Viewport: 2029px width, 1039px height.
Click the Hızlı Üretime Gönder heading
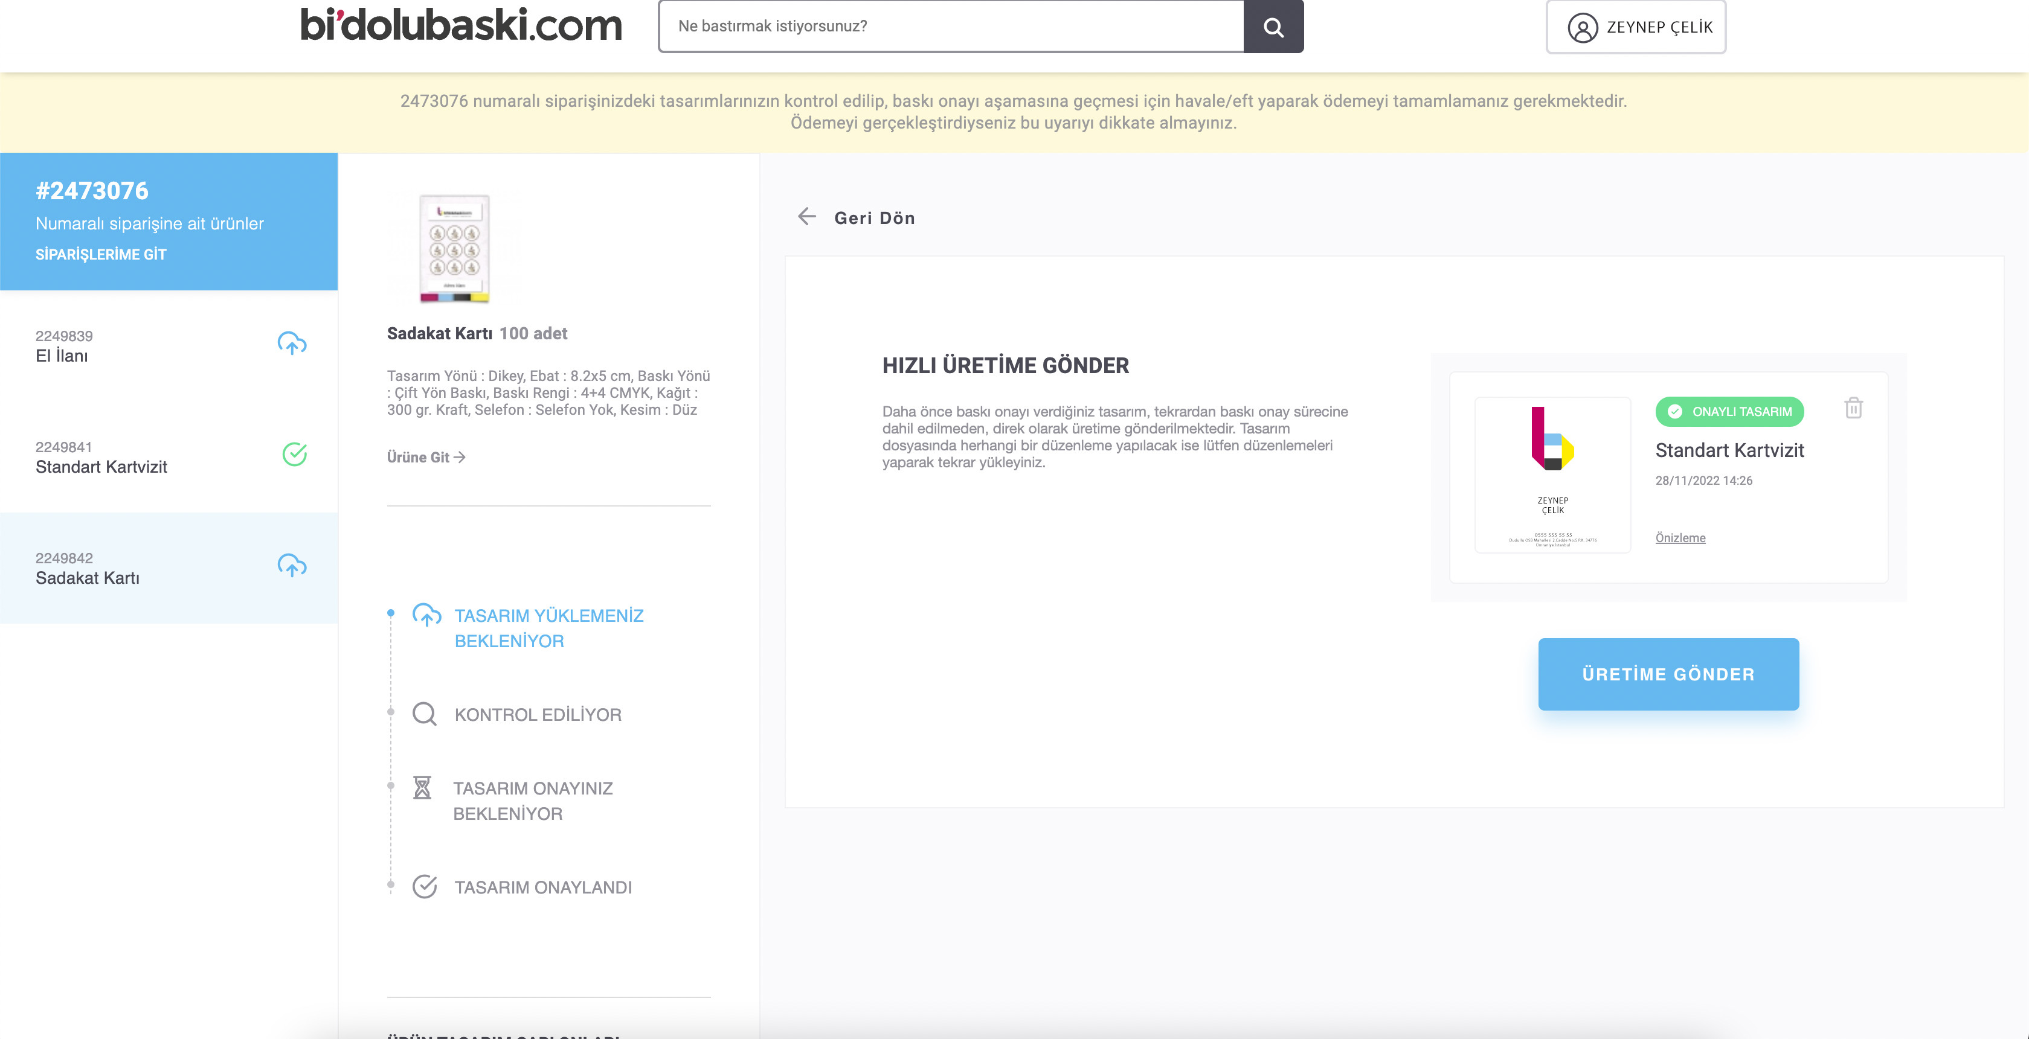(x=1005, y=365)
